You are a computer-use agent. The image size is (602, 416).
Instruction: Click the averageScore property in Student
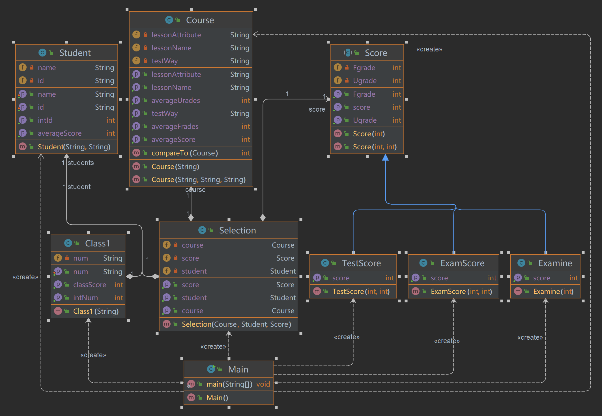click(60, 133)
